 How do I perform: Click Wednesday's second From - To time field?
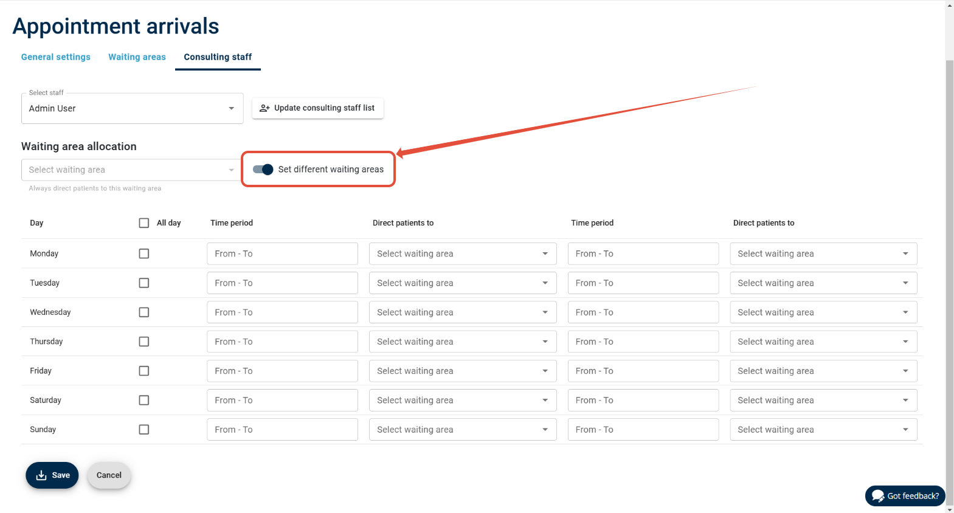point(643,312)
